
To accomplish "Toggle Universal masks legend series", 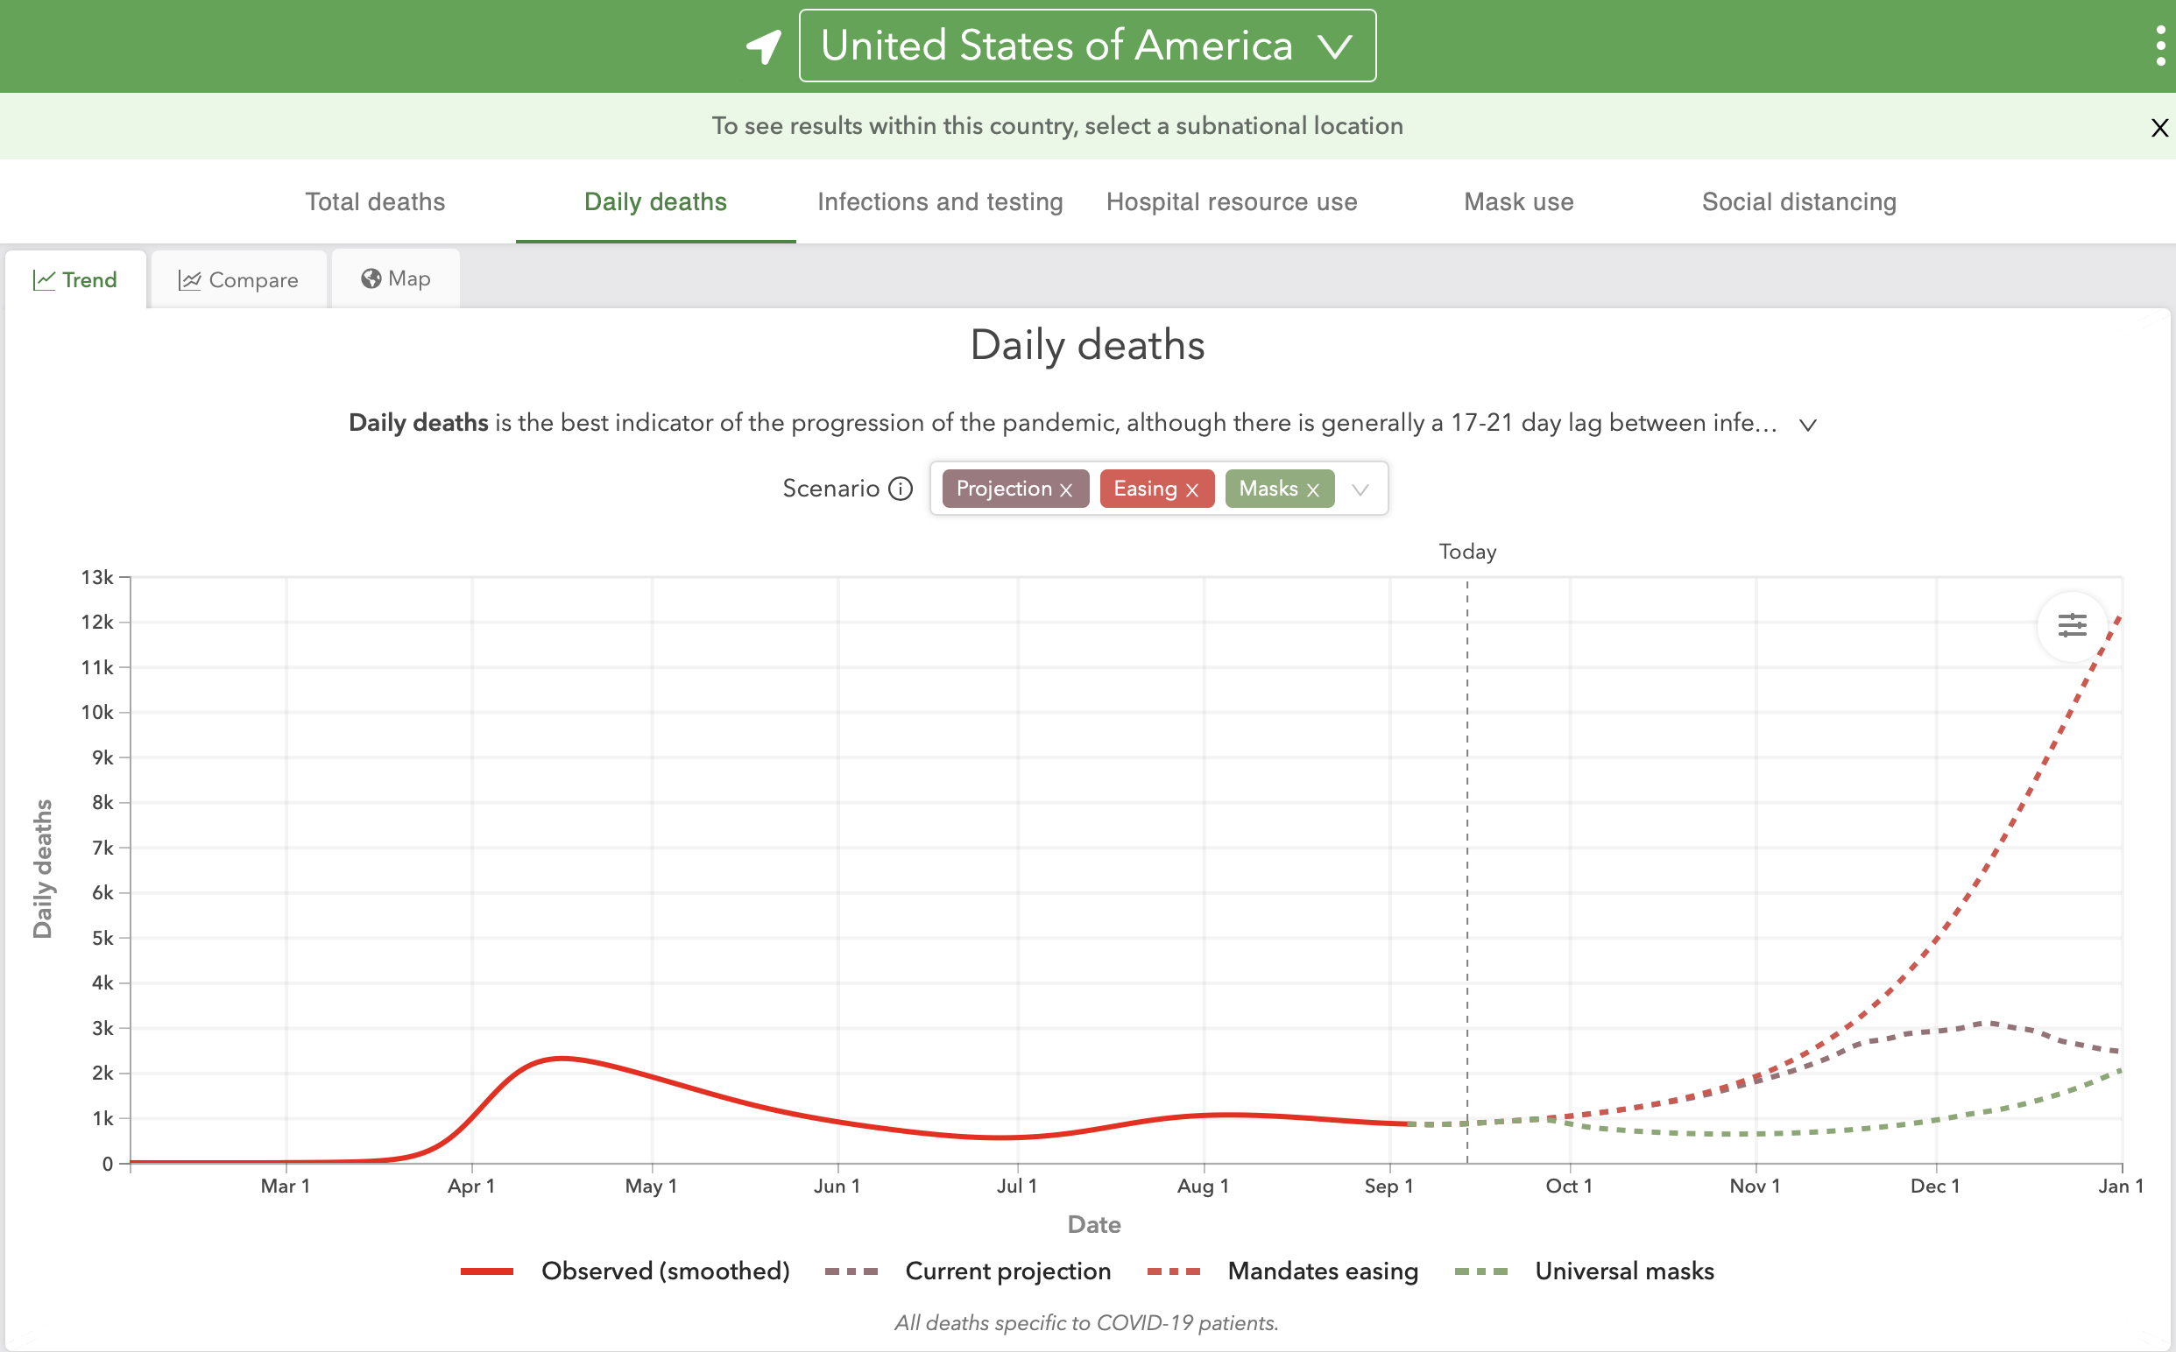I will pos(1584,1271).
